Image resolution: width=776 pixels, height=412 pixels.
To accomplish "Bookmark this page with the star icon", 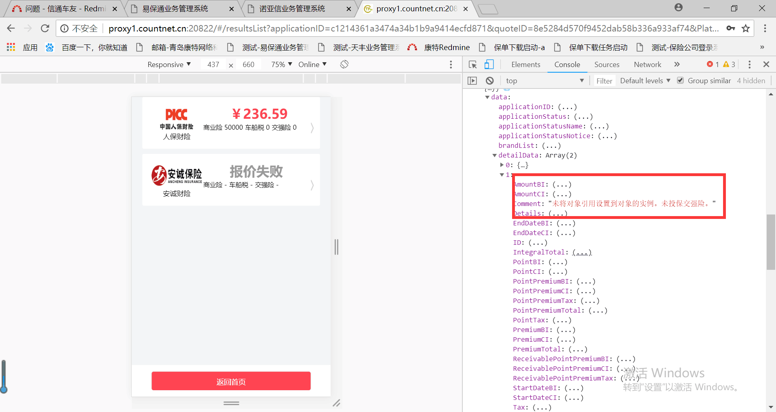I will pyautogui.click(x=746, y=28).
